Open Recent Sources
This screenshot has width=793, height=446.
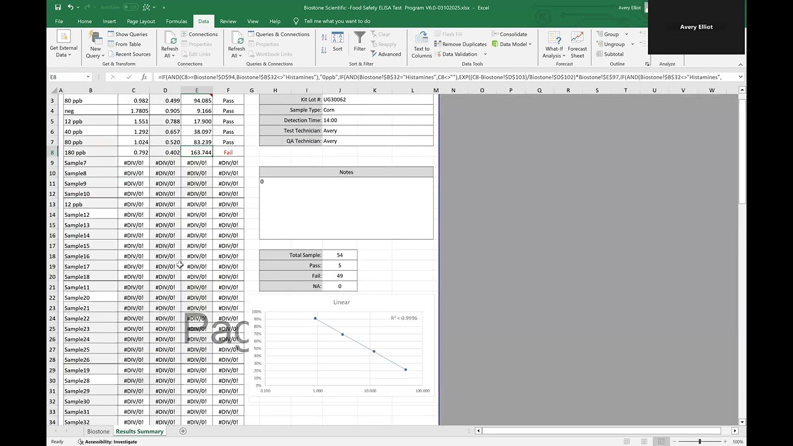(x=129, y=54)
